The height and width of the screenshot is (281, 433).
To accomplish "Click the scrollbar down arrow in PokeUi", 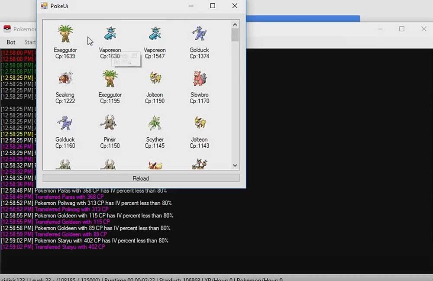I will pyautogui.click(x=235, y=165).
